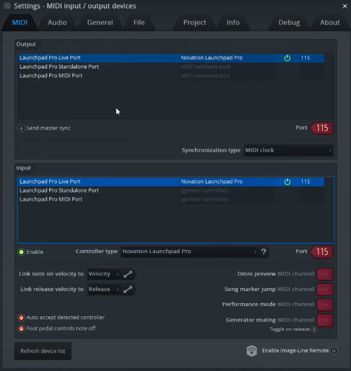Switch to the About tab
The image size is (351, 371).
coord(330,22)
